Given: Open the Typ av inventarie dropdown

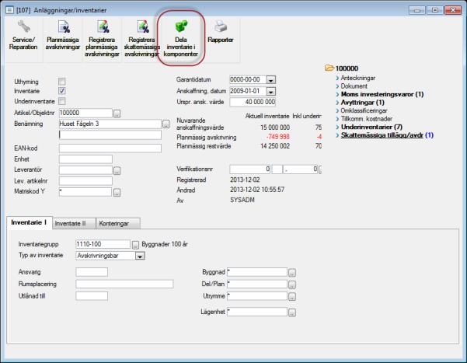Looking at the screenshot, I should [x=140, y=256].
